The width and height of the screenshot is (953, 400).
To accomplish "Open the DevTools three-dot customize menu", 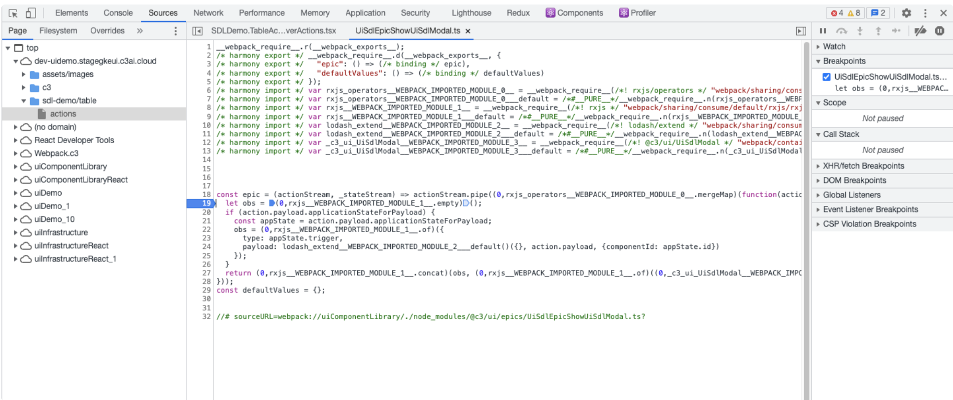I will coord(925,13).
